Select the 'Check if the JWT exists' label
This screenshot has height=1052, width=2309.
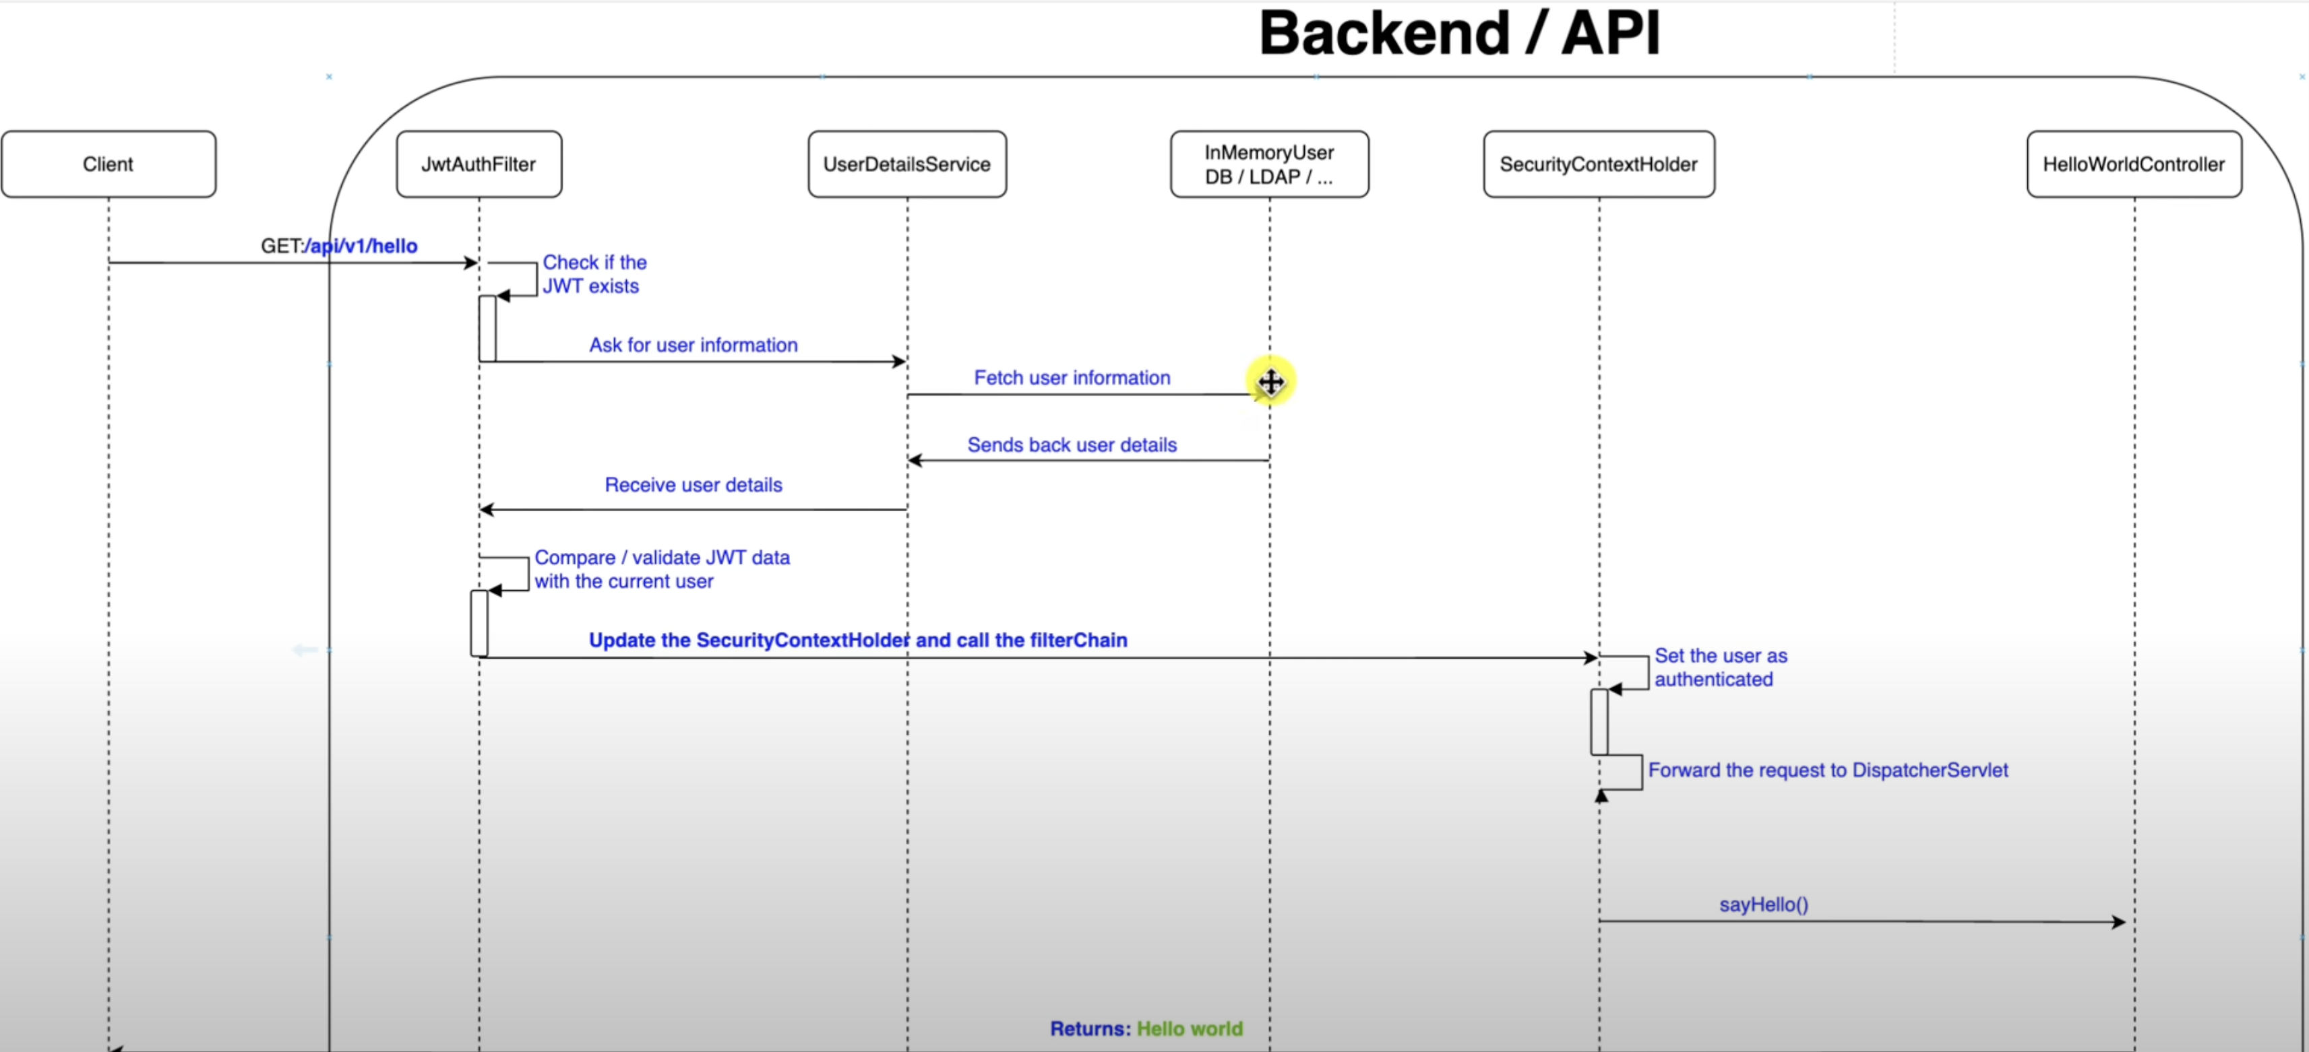click(593, 274)
